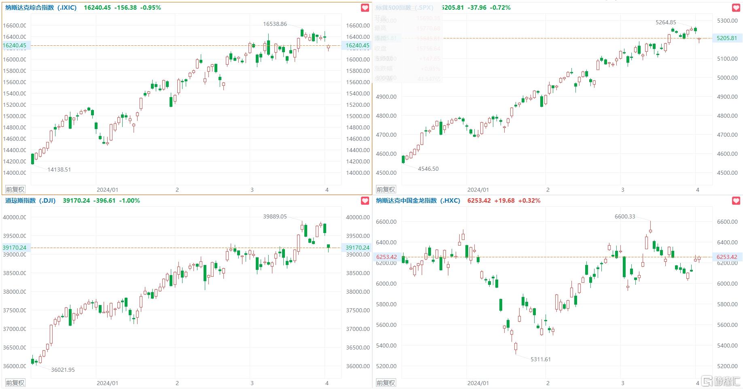Viewport: 743px width, 390px height.
Task: Toggle favorite heart on the .IXIC chart
Action: (x=365, y=8)
